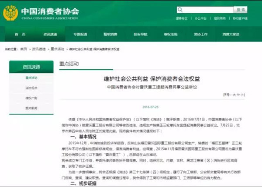Click the 二、初步证据 section heading

pyautogui.click(x=83, y=183)
